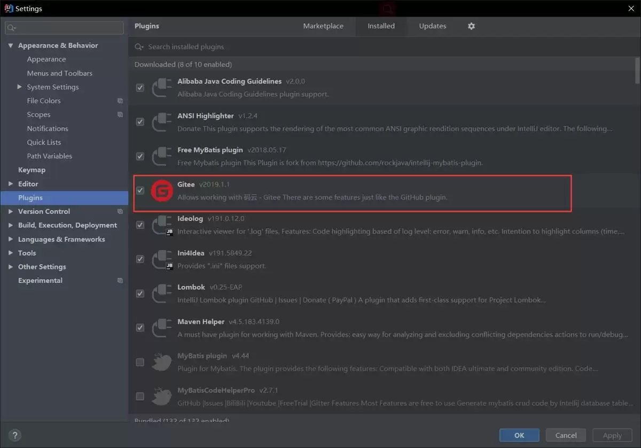Enable the MyBatisCodeHelperPro checkbox
641x448 pixels.
[x=140, y=396]
